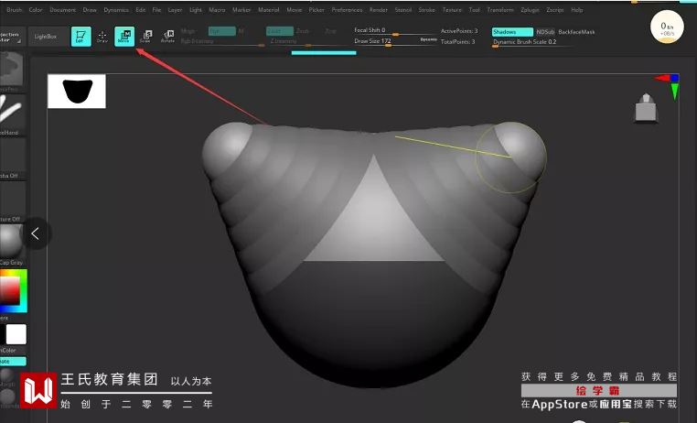This screenshot has height=423, width=697.
Task: Select the Scale tool icon
Action: (x=145, y=37)
